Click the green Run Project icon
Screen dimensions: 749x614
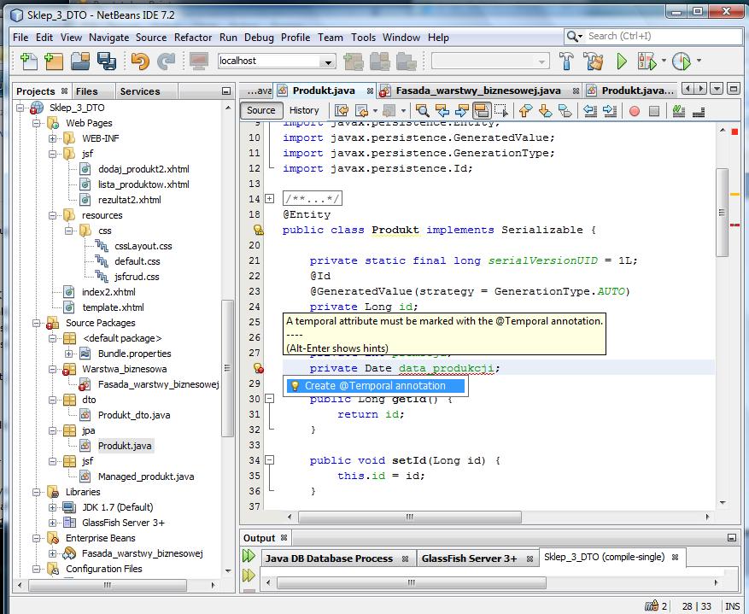(x=622, y=61)
